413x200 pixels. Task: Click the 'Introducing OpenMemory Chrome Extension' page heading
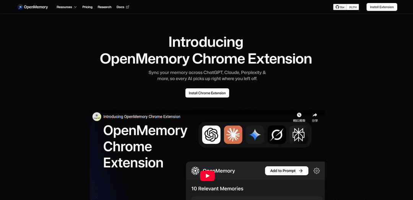[x=206, y=50]
